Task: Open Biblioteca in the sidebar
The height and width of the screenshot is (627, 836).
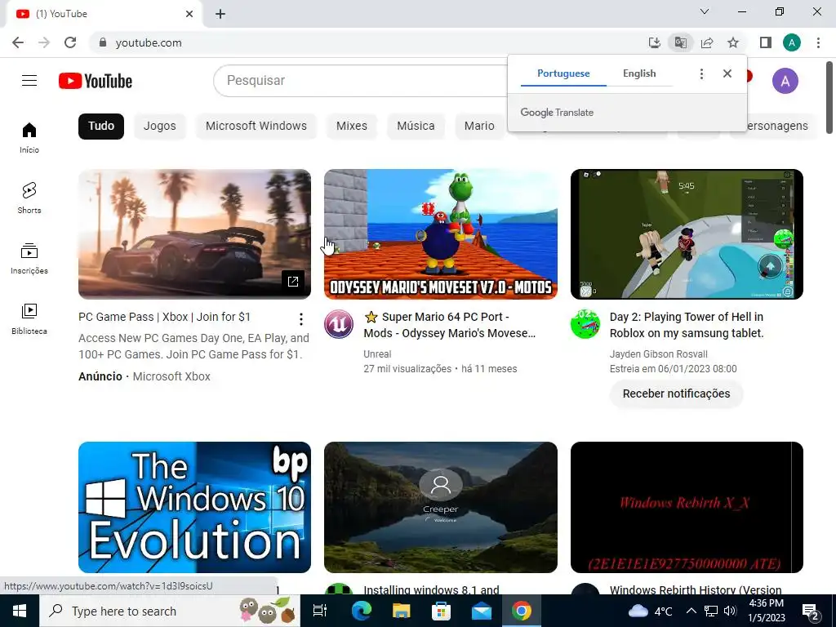Action: [29, 319]
